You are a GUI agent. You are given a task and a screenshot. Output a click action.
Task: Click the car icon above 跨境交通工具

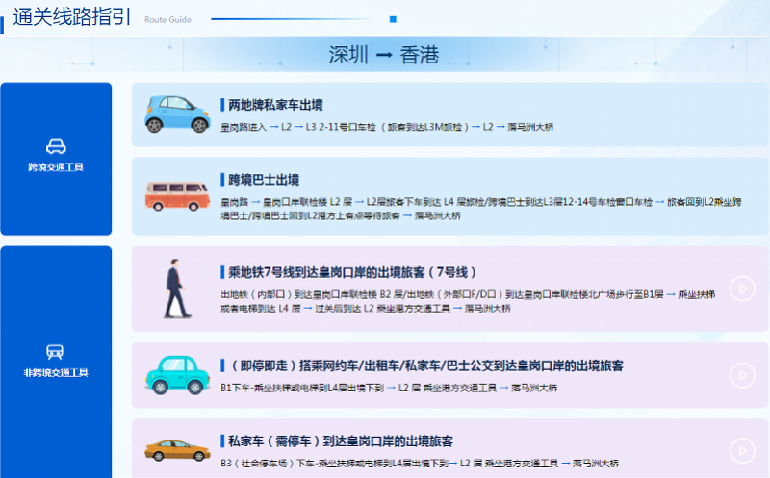coord(56,146)
